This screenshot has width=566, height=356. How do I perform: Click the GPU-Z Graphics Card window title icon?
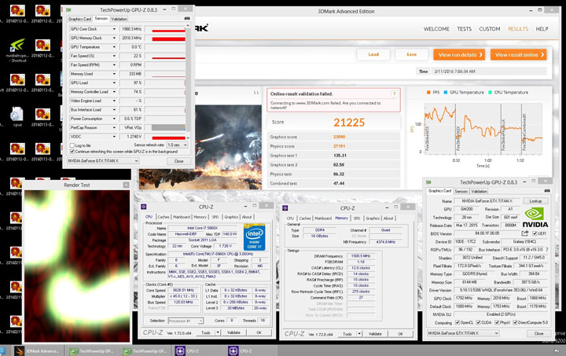(428, 182)
